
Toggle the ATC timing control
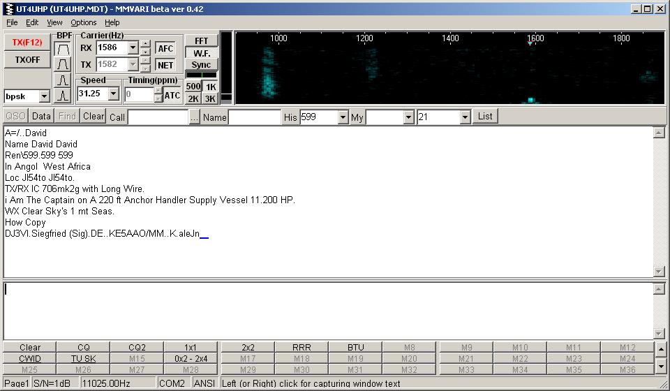tap(172, 95)
